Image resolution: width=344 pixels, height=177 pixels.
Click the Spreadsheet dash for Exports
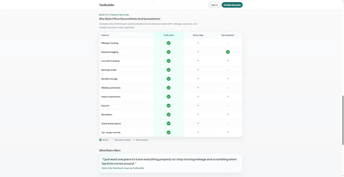[x=228, y=106]
